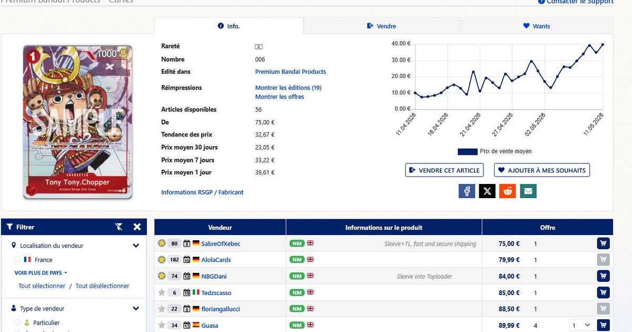Click Tout sélectionner link
Viewport: 632px width, 332px height.
[x=42, y=286]
